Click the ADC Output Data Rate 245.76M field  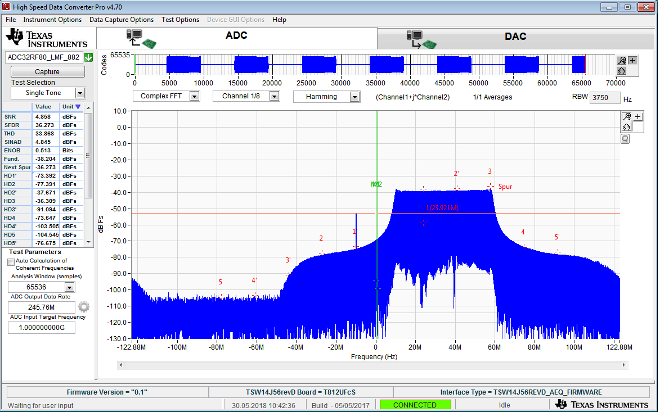[41, 307]
